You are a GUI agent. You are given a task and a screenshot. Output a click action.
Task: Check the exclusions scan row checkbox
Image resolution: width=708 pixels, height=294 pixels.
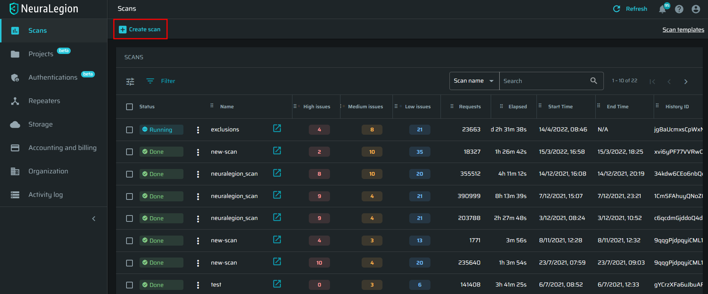(x=129, y=130)
